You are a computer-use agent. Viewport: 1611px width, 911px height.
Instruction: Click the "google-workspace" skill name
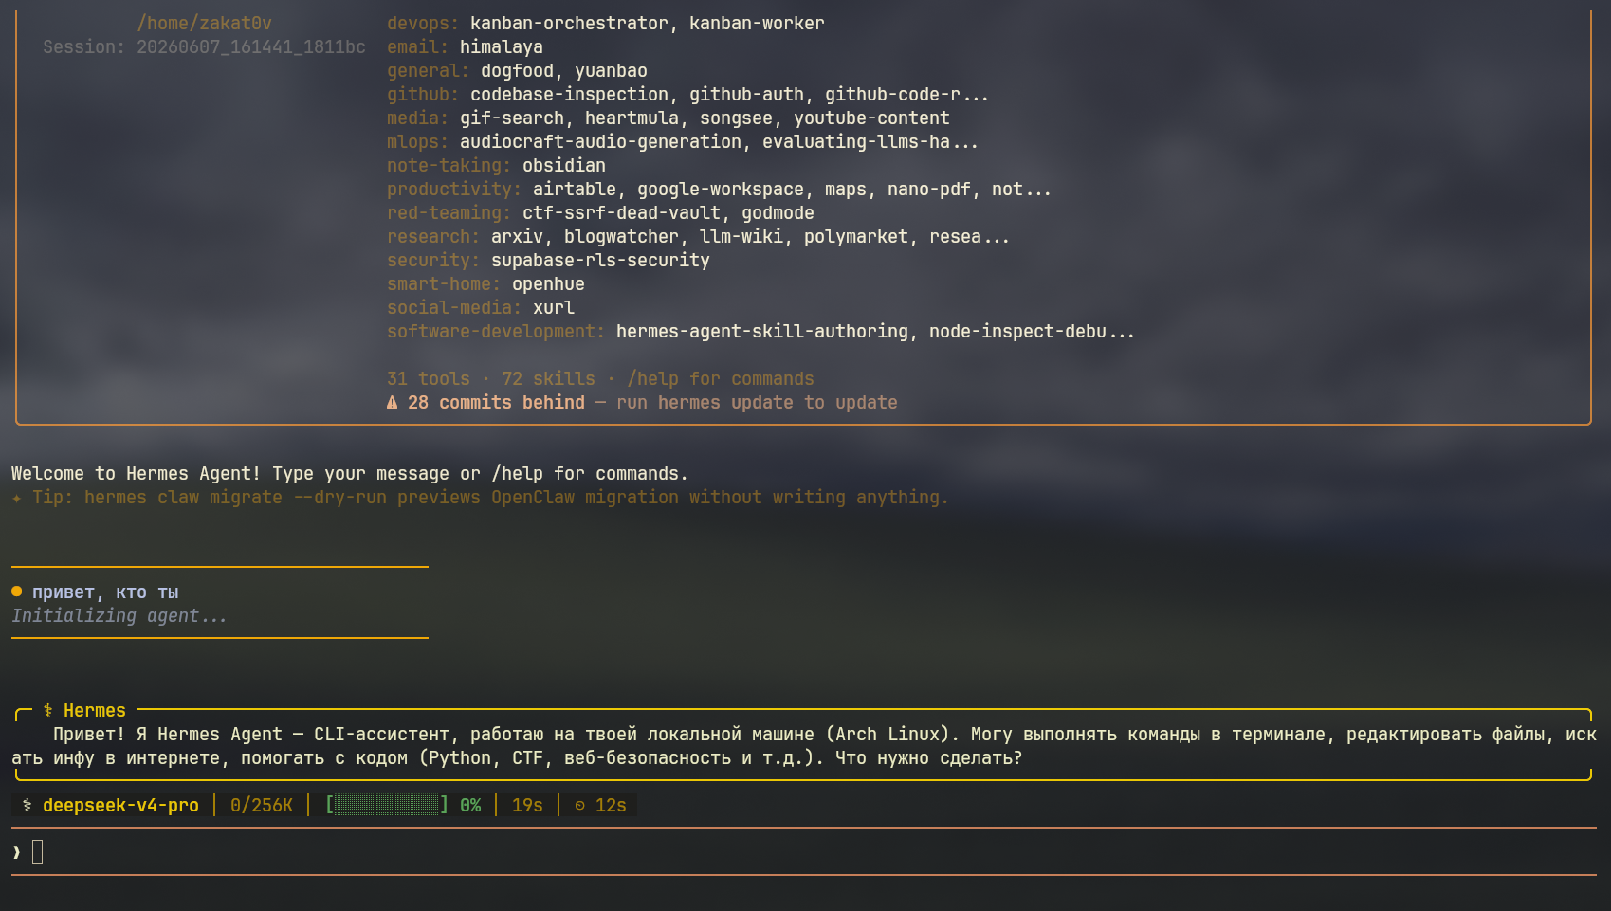(721, 190)
